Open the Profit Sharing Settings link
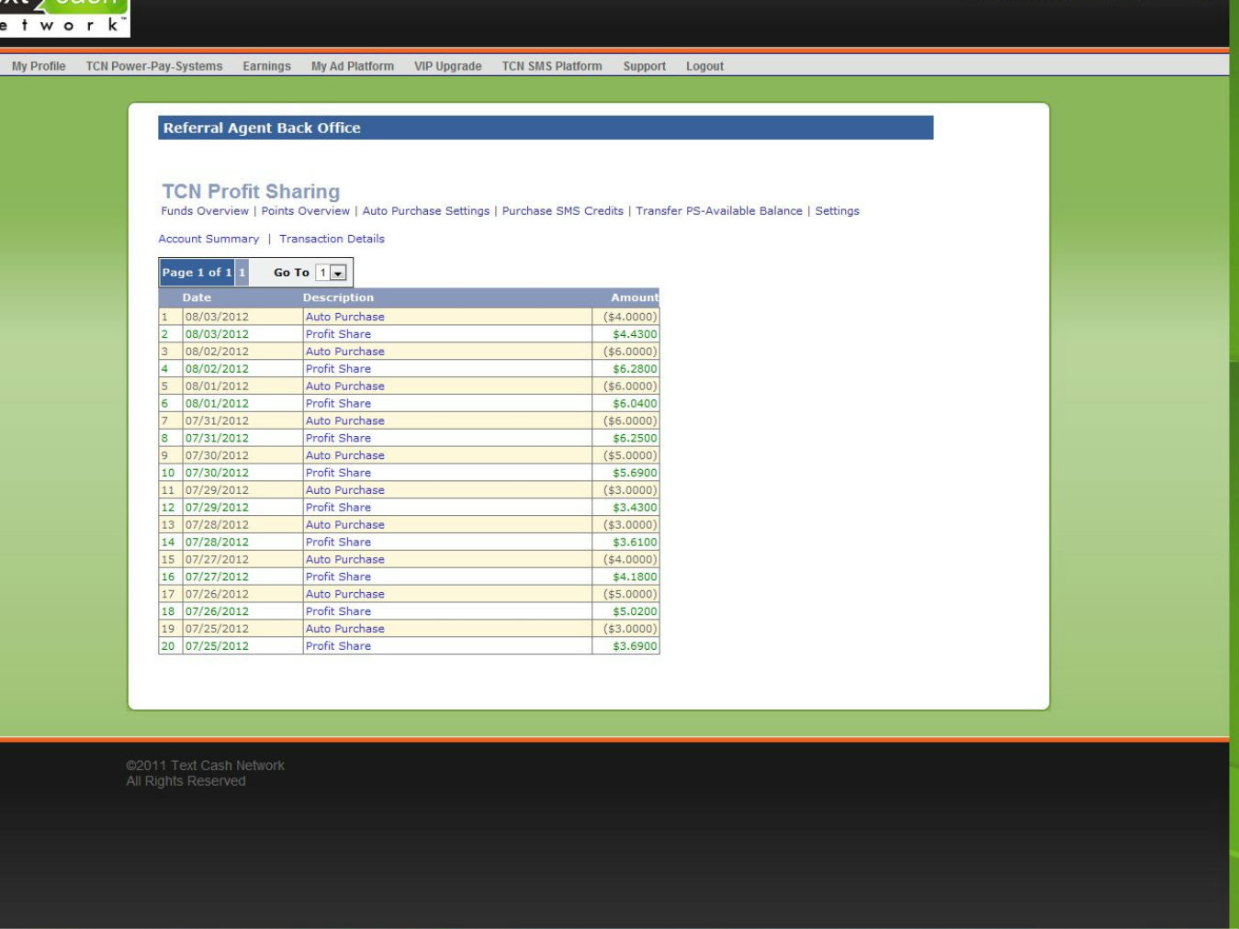This screenshot has height=929, width=1239. coord(837,211)
